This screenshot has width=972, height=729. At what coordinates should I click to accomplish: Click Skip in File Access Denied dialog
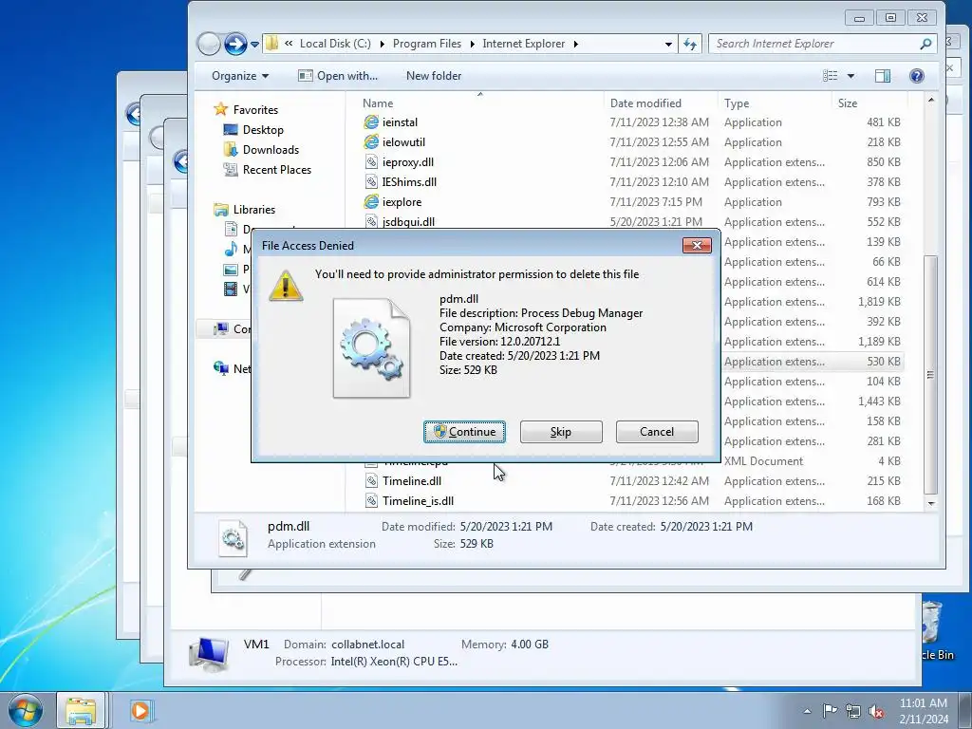[561, 432]
